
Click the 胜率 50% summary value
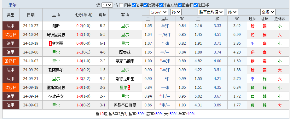click(141, 114)
